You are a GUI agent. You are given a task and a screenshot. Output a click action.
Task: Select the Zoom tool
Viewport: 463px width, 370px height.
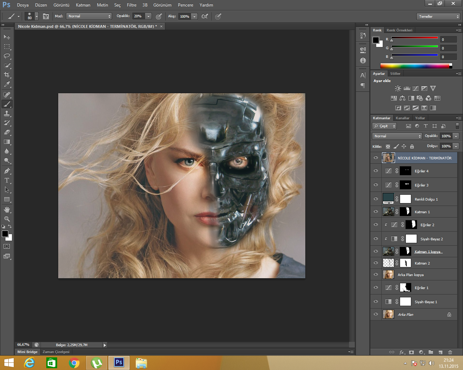coord(7,219)
